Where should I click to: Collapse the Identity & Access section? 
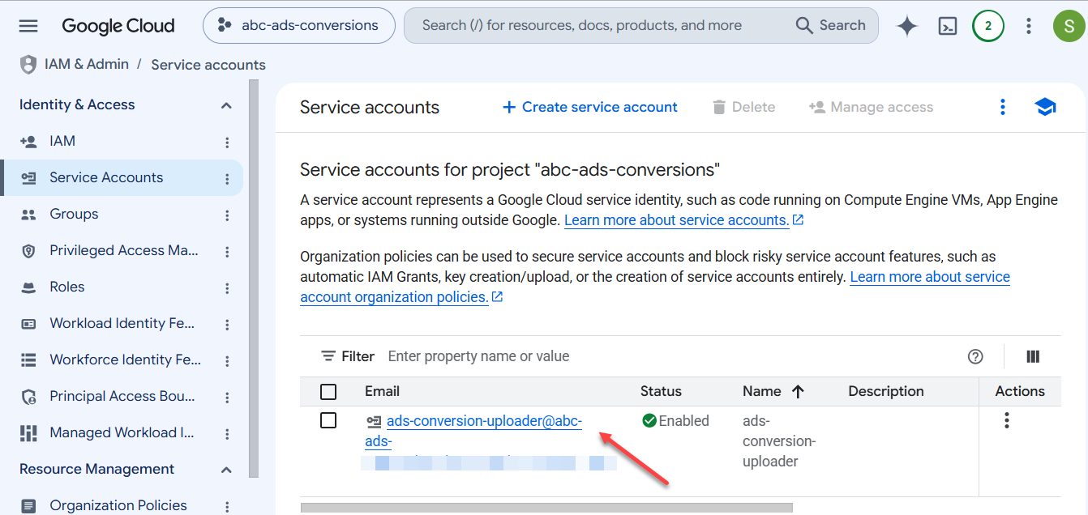226,105
